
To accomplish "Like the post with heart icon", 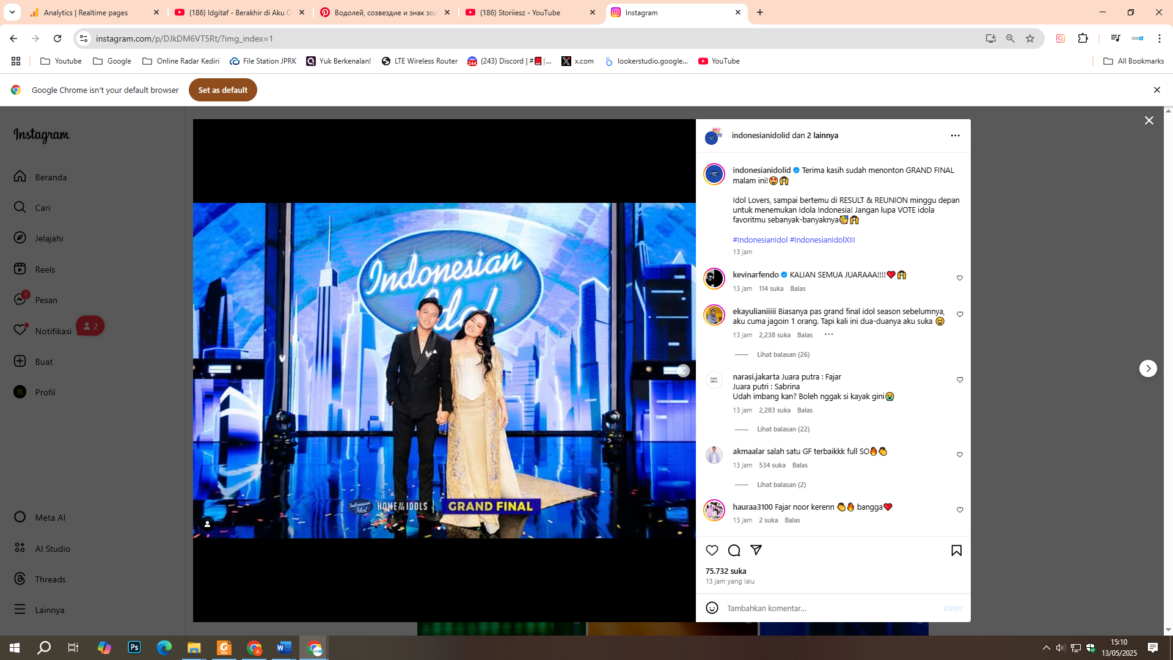I will click(712, 551).
